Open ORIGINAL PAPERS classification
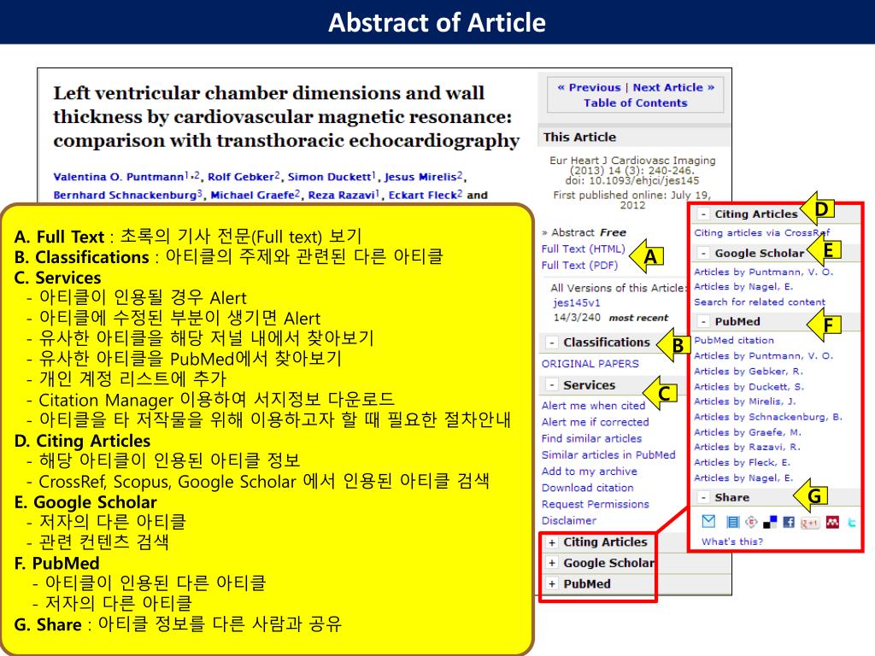 tap(590, 364)
